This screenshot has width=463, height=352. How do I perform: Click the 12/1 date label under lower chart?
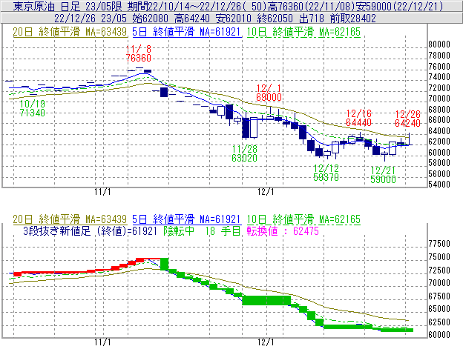[266, 342]
